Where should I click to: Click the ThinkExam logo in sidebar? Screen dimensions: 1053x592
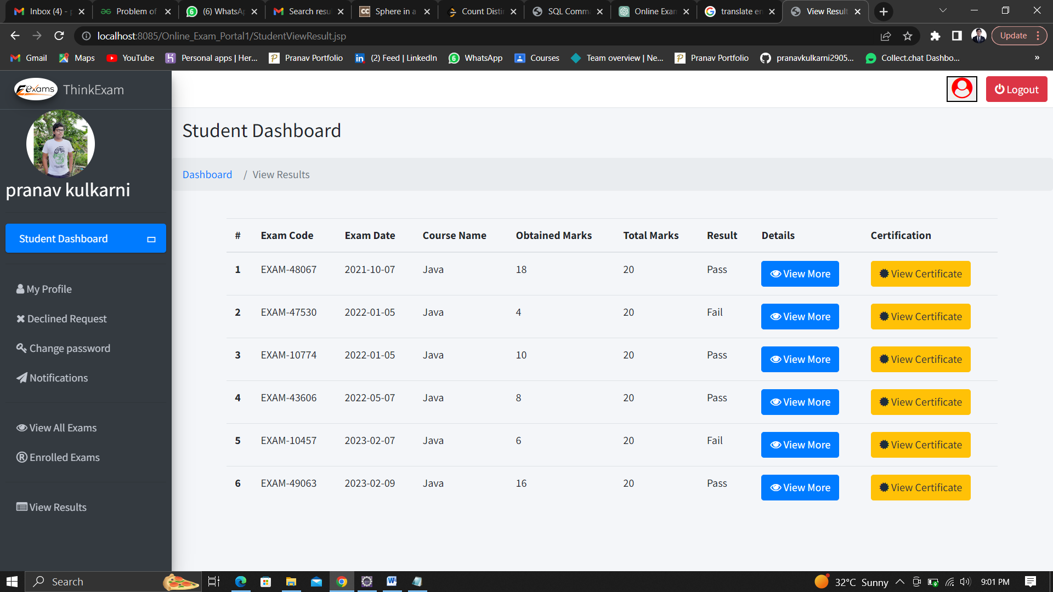(36, 89)
